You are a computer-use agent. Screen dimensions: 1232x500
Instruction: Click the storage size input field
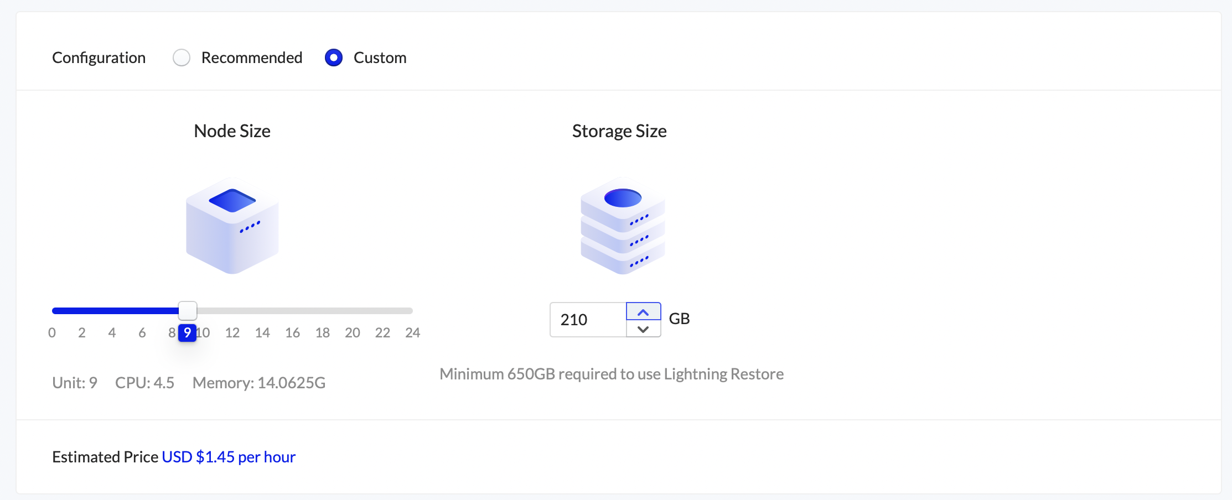point(588,320)
